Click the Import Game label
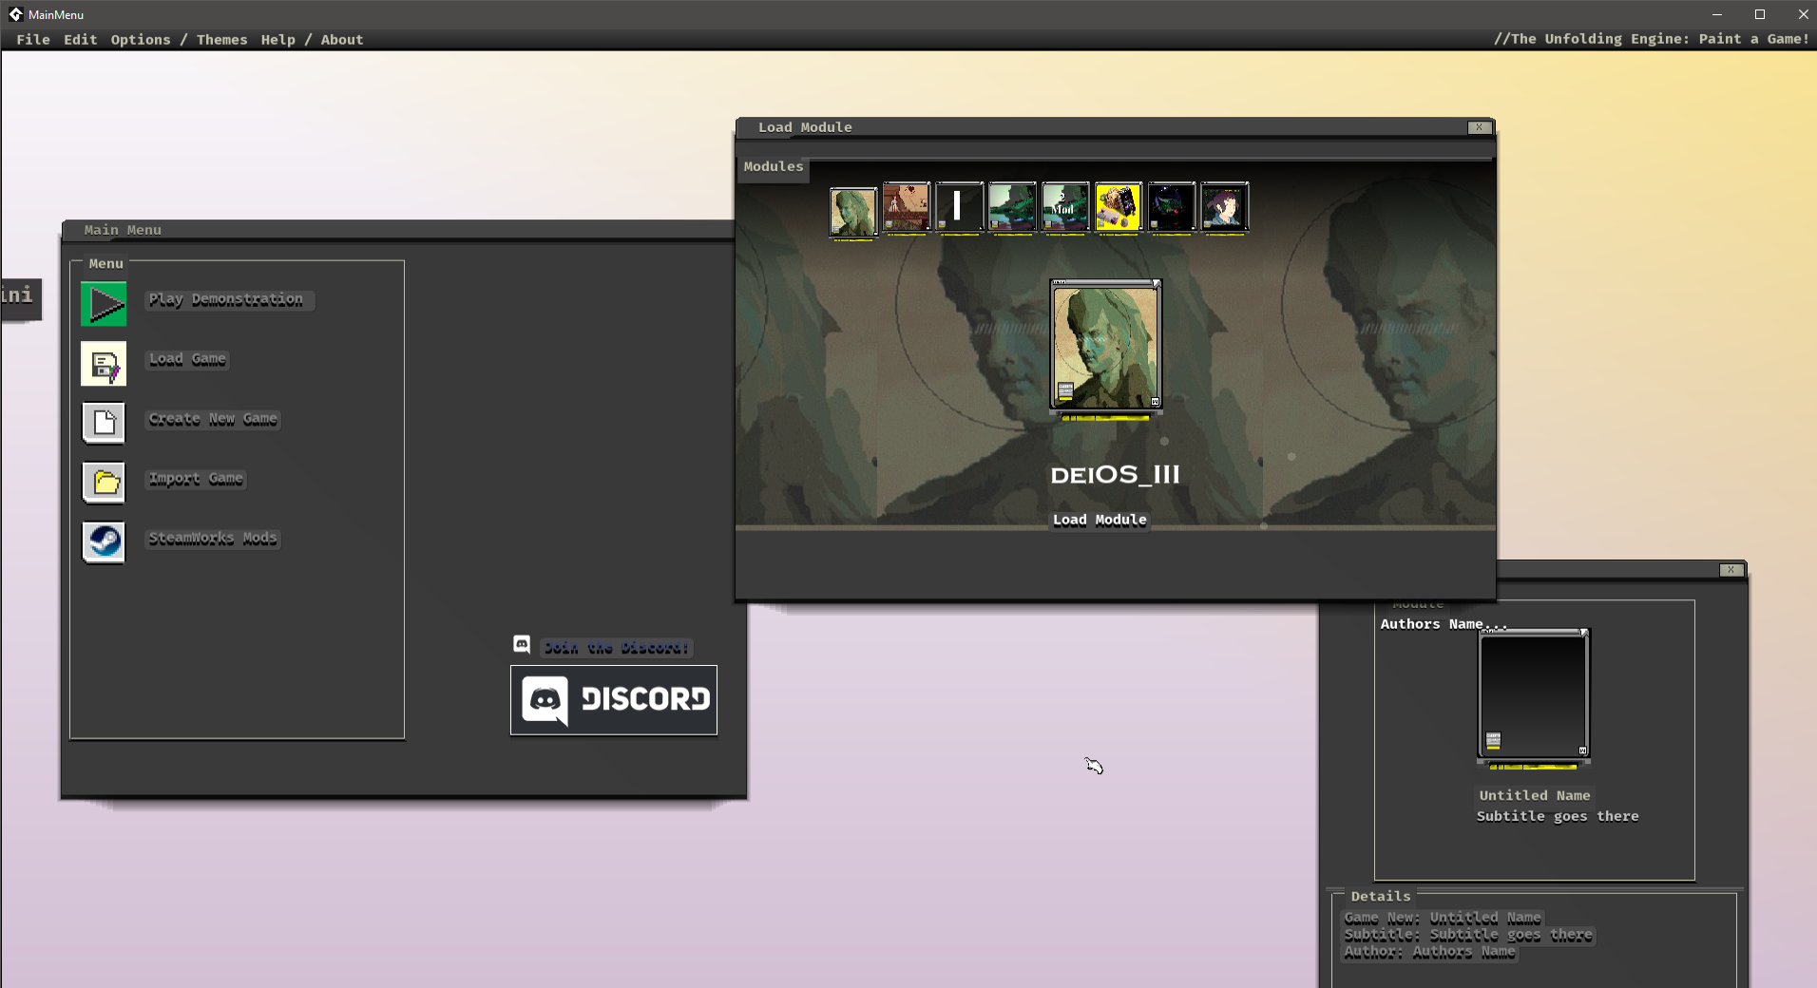The width and height of the screenshot is (1817, 988). pos(196,480)
